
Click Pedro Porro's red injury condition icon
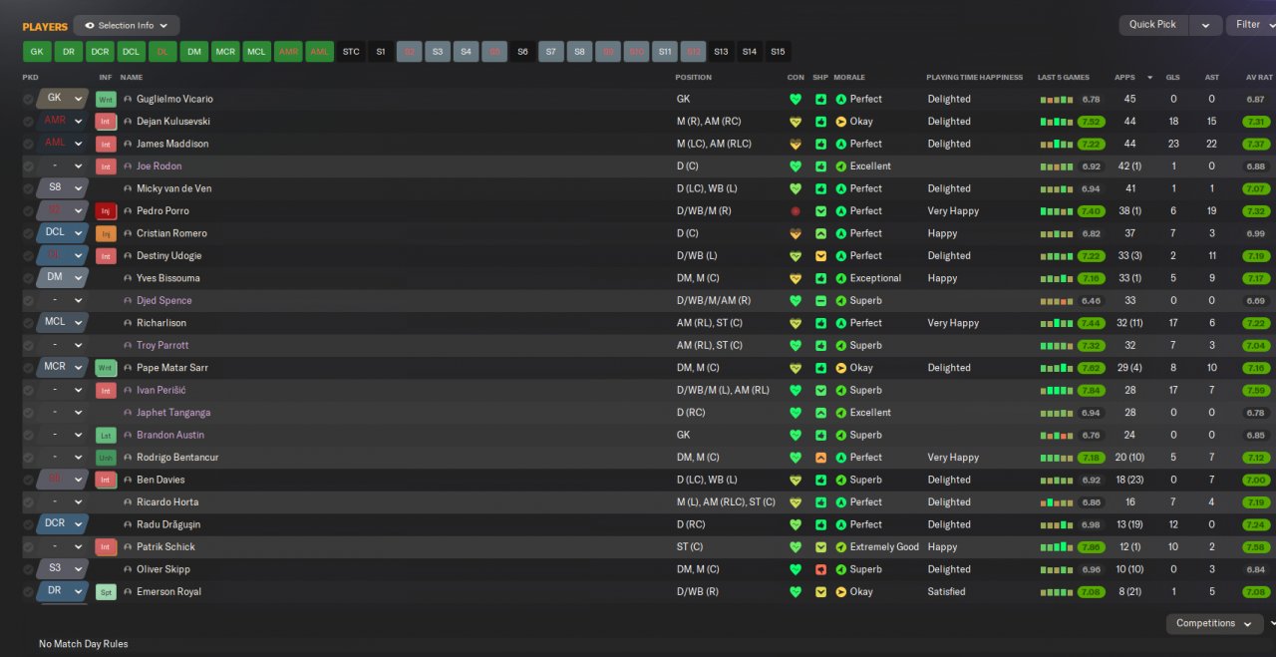coord(795,211)
